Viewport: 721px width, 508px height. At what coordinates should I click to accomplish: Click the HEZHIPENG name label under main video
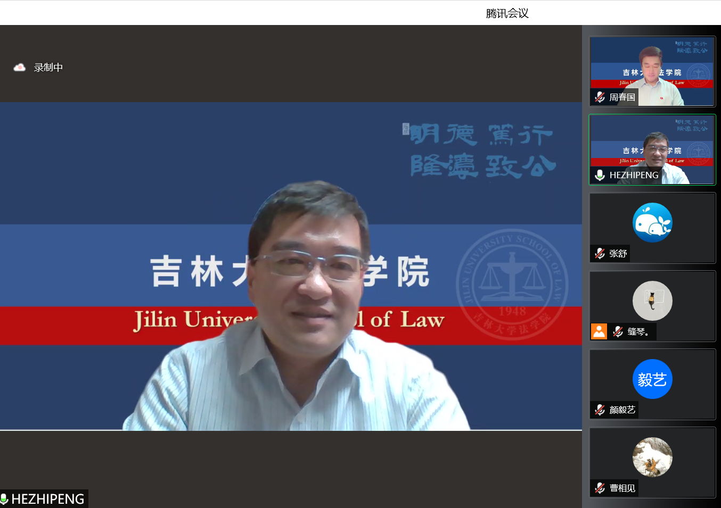[48, 499]
